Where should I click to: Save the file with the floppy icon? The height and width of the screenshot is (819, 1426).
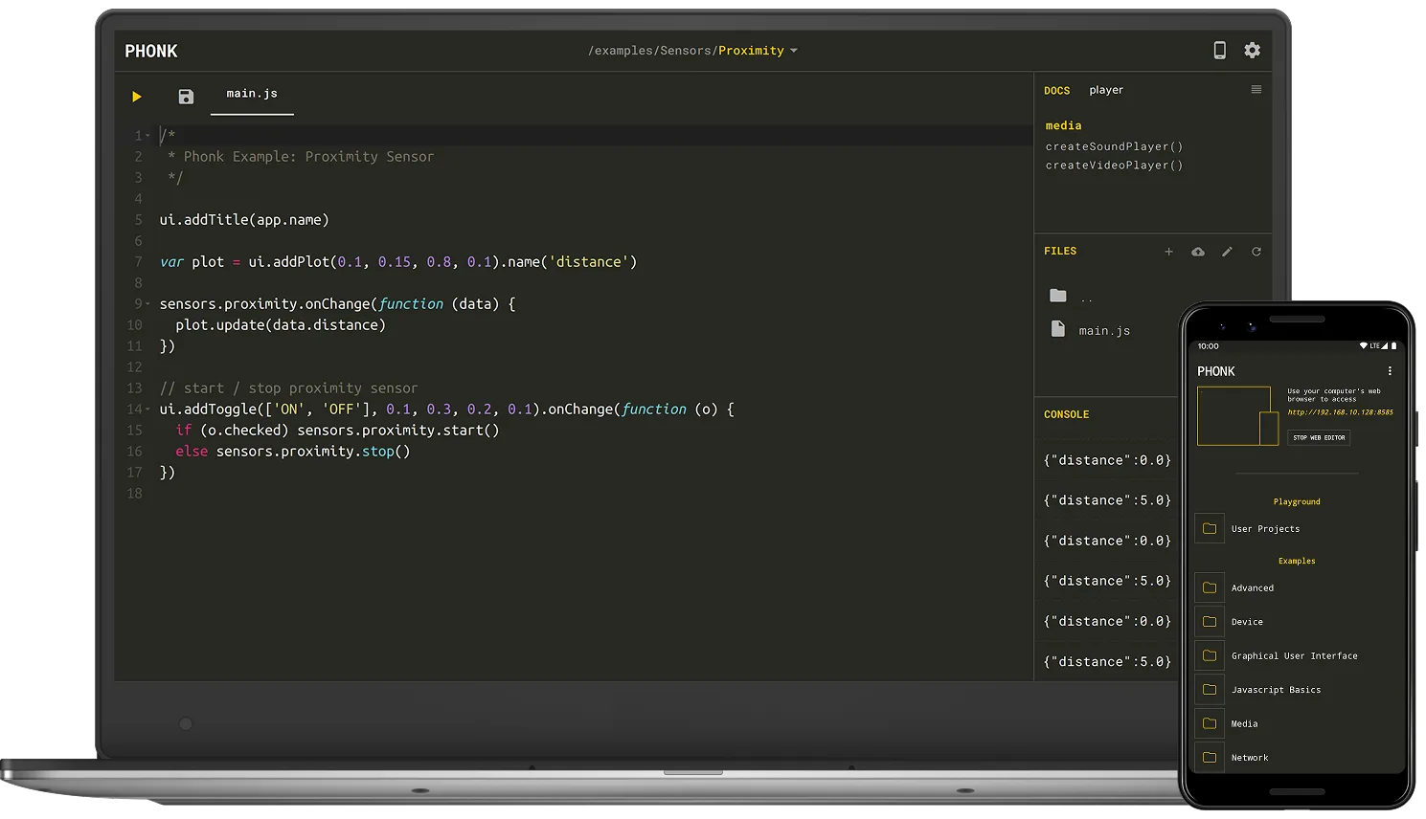pyautogui.click(x=186, y=97)
